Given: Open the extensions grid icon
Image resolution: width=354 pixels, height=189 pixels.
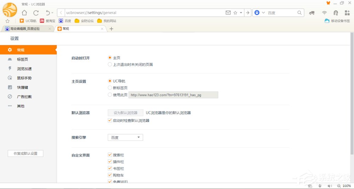Looking at the screenshot, I should pyautogui.click(x=347, y=13).
